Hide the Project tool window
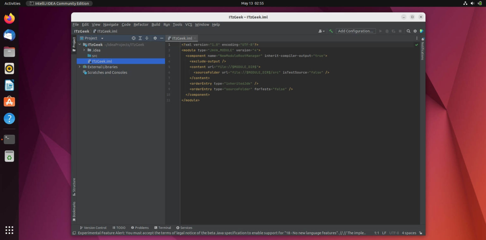 162,38
